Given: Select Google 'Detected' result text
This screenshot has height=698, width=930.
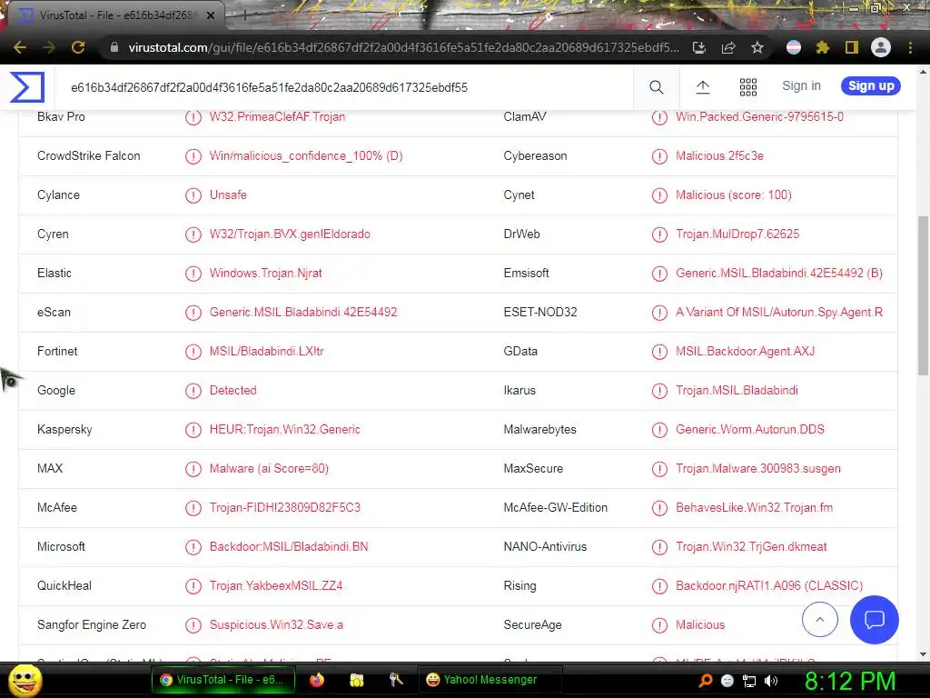Looking at the screenshot, I should click(x=233, y=390).
